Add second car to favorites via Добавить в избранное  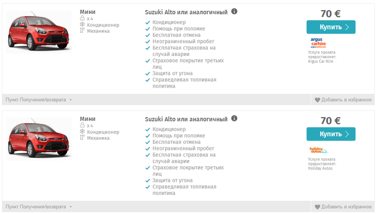(x=343, y=207)
